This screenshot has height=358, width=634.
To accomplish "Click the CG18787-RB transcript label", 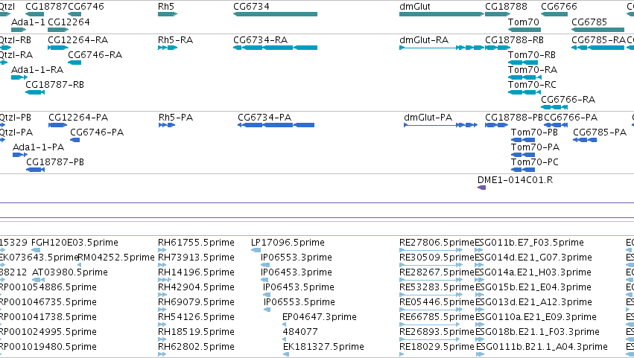I will (x=54, y=85).
